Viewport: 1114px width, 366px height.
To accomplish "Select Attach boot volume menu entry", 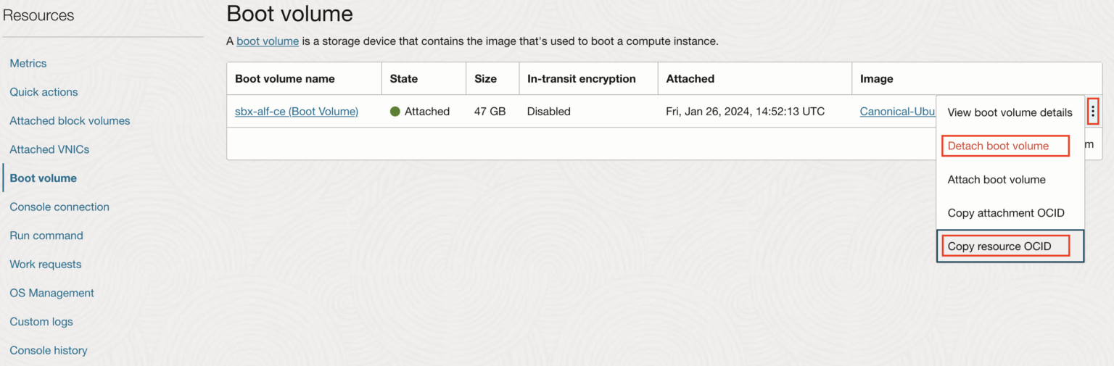I will pos(997,180).
